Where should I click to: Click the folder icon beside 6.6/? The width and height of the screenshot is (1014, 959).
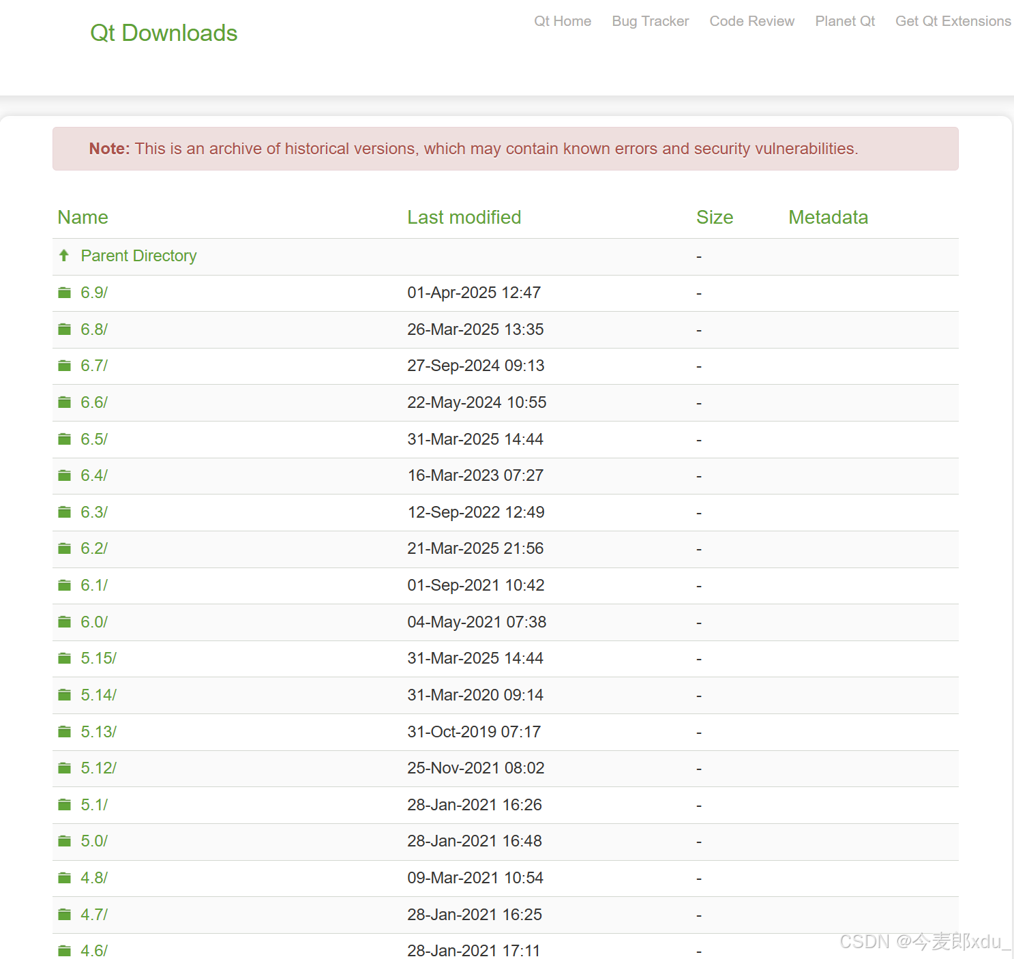click(x=65, y=402)
